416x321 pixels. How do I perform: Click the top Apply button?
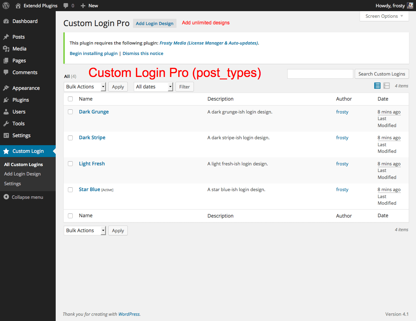pos(118,87)
